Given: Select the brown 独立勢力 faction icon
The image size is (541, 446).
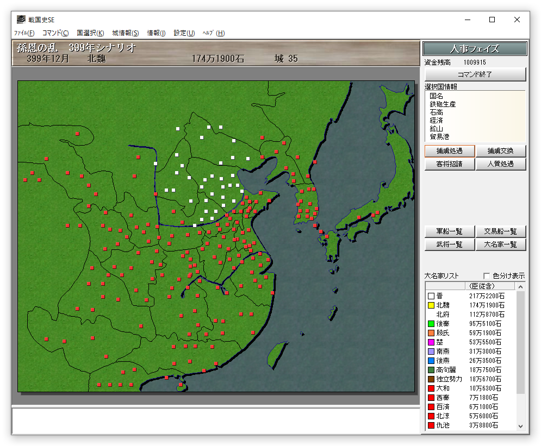Looking at the screenshot, I should click(431, 379).
